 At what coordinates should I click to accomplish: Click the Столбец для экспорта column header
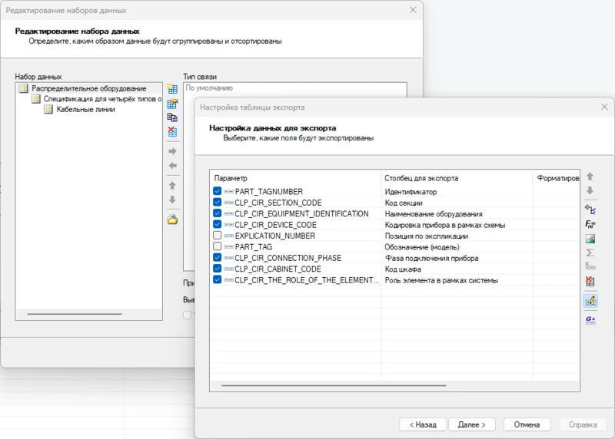[x=457, y=178]
